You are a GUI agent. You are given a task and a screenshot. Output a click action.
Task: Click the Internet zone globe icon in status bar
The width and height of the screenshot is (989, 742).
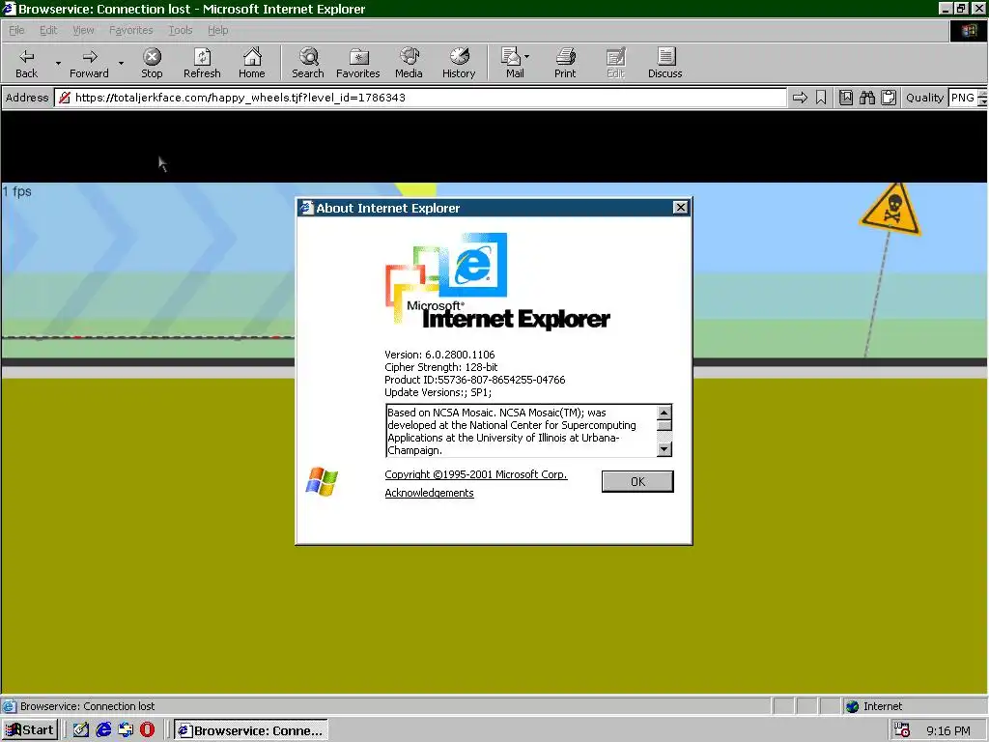click(852, 706)
